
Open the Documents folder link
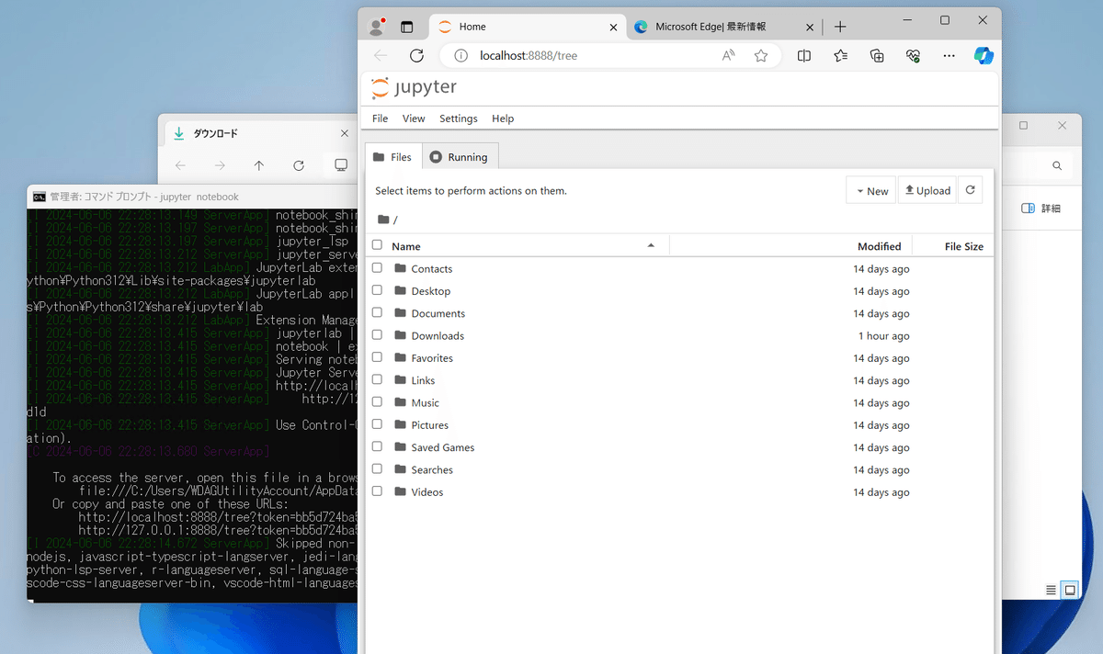[x=438, y=313]
